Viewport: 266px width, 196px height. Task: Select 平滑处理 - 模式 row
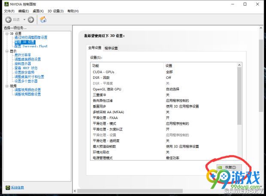(164, 124)
